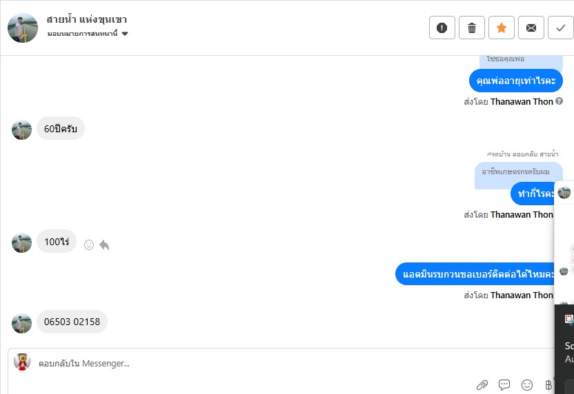The width and height of the screenshot is (574, 394).
Task: Mark conversation unread with envelope icon
Action: point(531,28)
